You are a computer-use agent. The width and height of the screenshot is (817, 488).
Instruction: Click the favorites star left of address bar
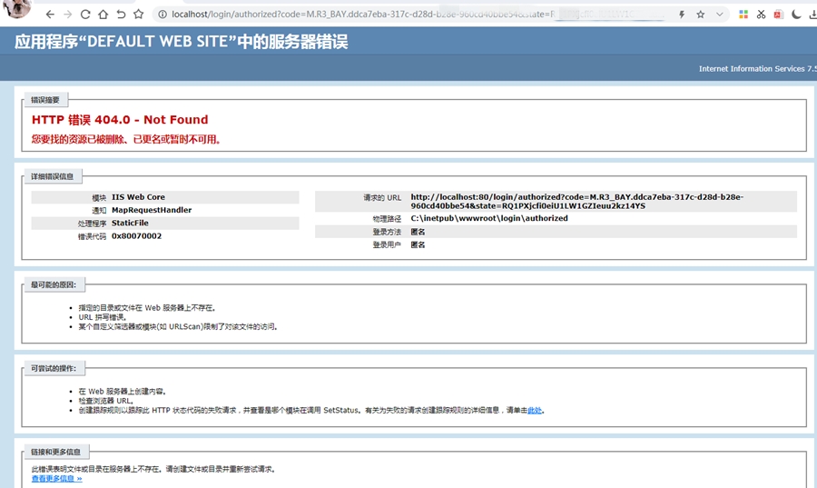(x=138, y=15)
